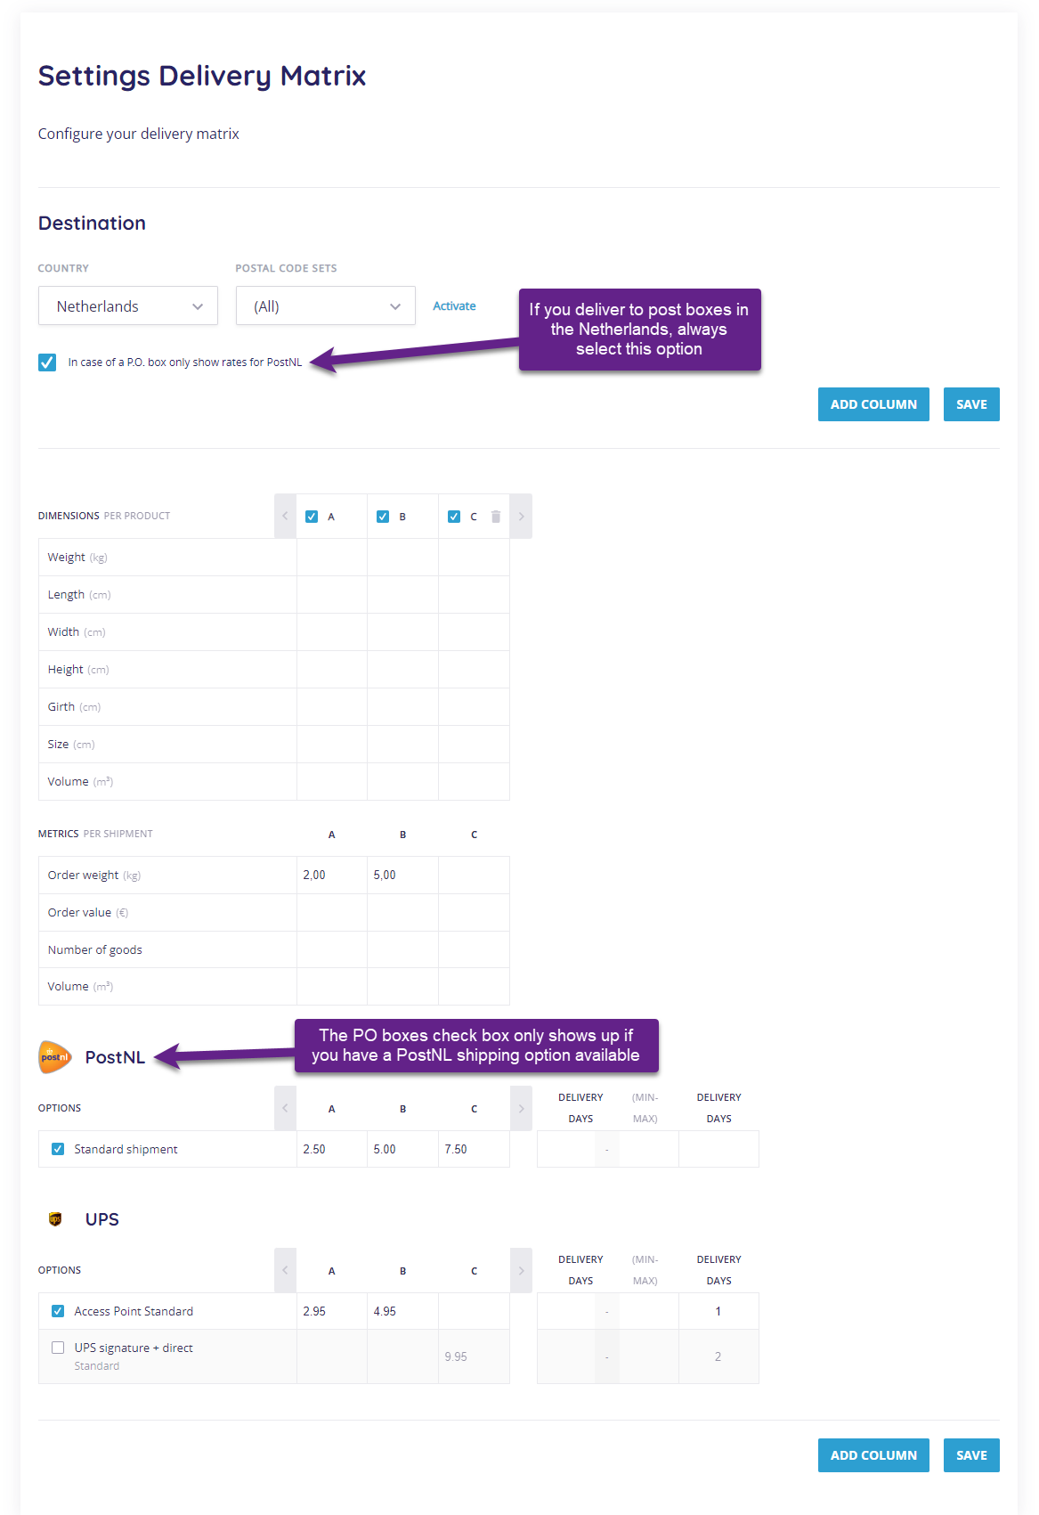
Task: Disable PostNL Standard shipment option
Action: (x=58, y=1149)
